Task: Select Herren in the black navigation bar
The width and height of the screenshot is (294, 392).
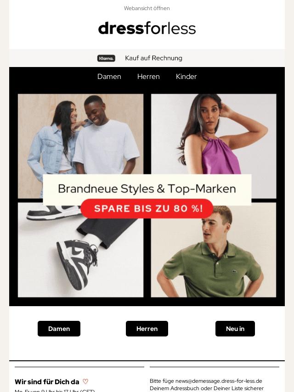Action: pyautogui.click(x=148, y=77)
